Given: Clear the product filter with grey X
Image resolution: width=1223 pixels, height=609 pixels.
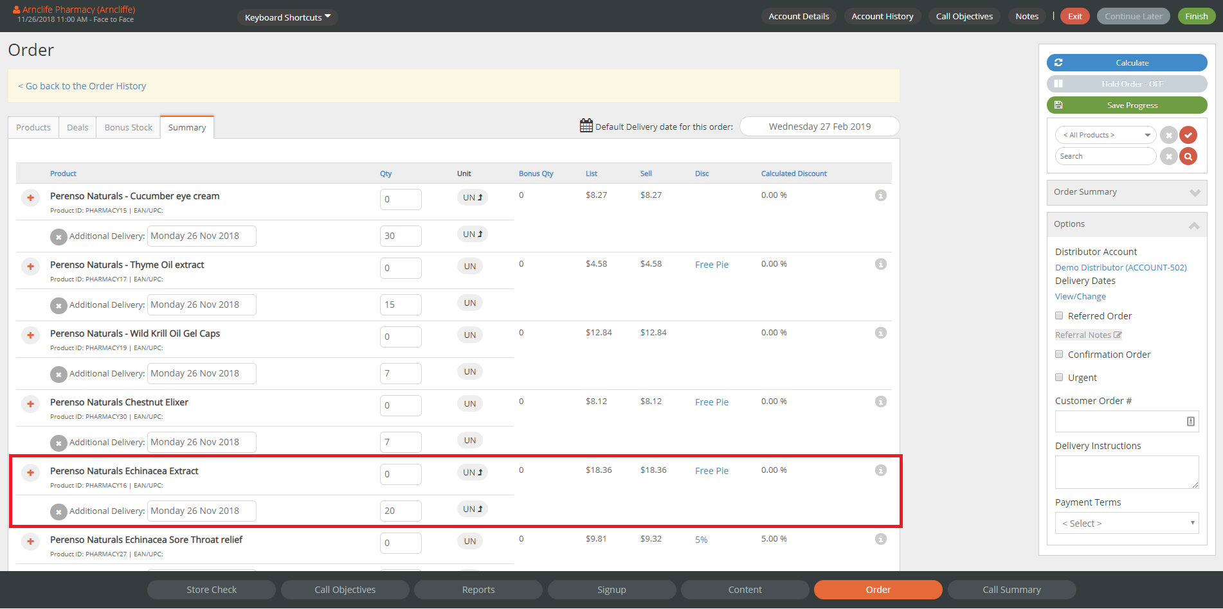Looking at the screenshot, I should pyautogui.click(x=1169, y=135).
